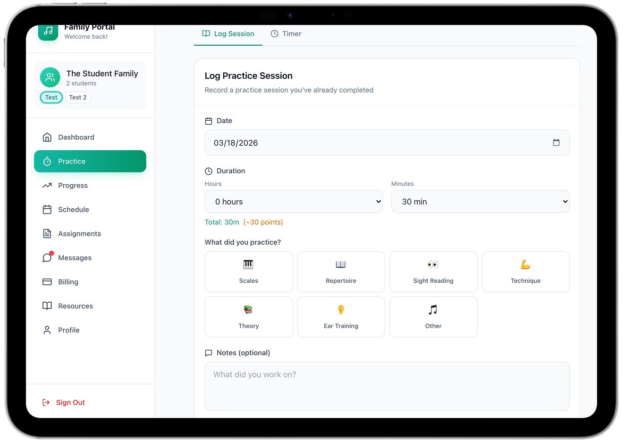Select the Log Session tab

coord(228,34)
